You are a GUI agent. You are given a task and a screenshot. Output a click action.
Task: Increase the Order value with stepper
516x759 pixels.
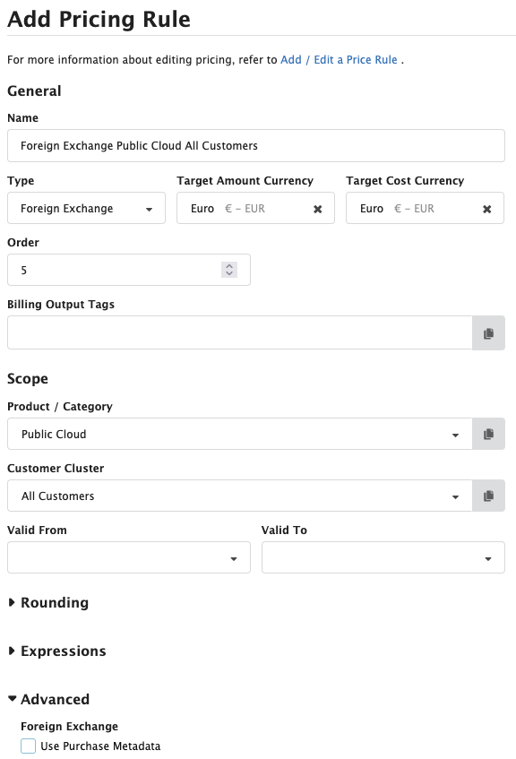(x=229, y=266)
